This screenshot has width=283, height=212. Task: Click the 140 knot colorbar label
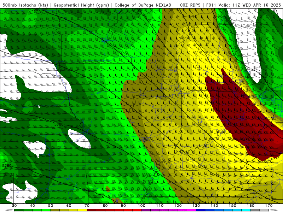(214, 206)
